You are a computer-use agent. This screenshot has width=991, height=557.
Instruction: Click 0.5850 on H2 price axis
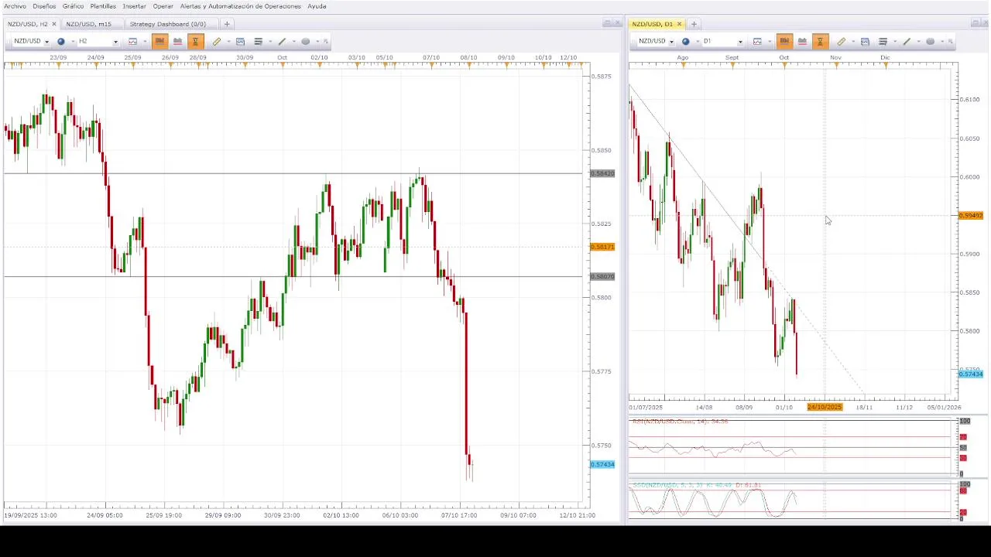[602, 150]
